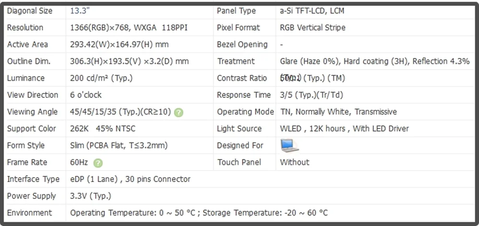Click the help icon next to 60Hz
Image resolution: width=479 pixels, height=226 pixels.
pos(98,163)
